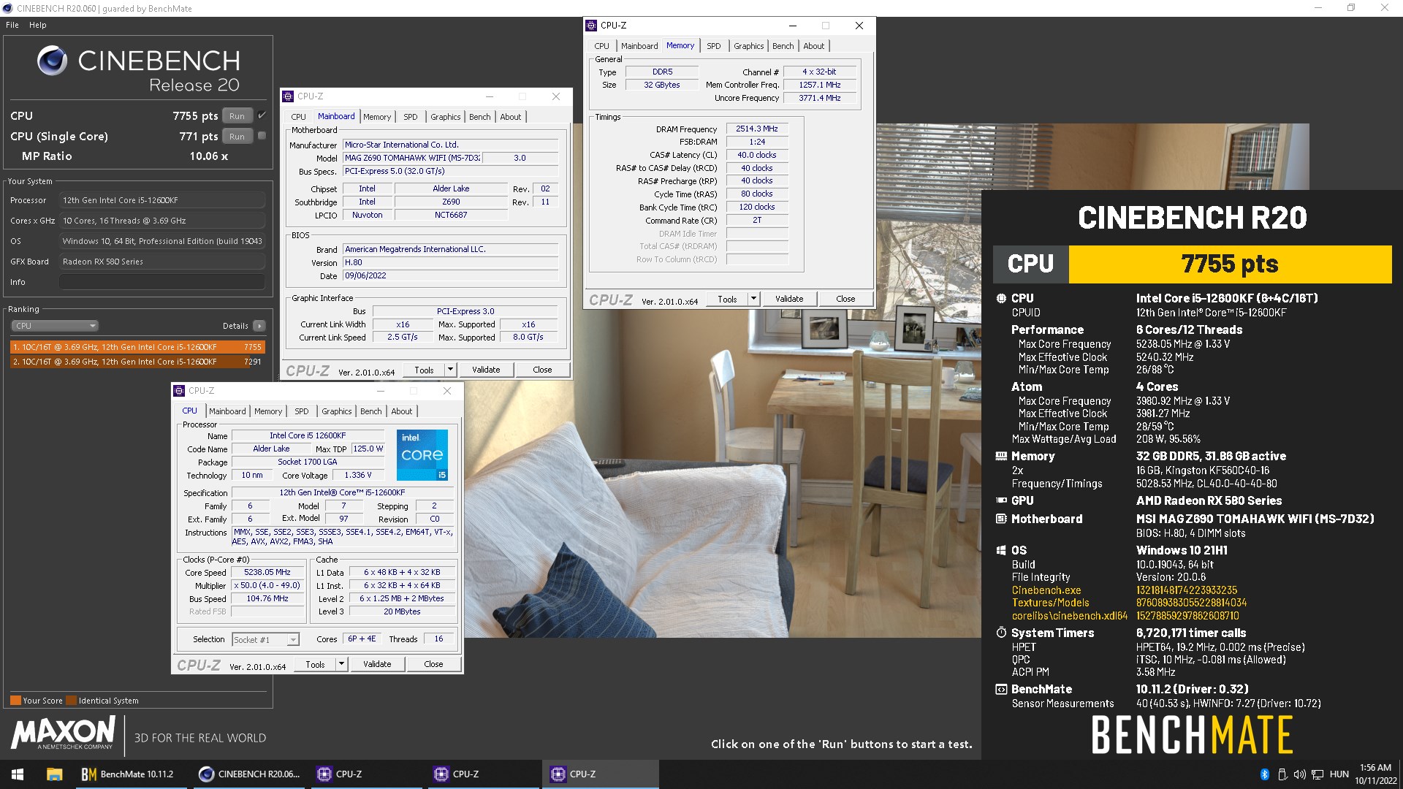The height and width of the screenshot is (789, 1403).
Task: Click Bus Specs PCI-Express 5.0 value
Action: coord(451,172)
